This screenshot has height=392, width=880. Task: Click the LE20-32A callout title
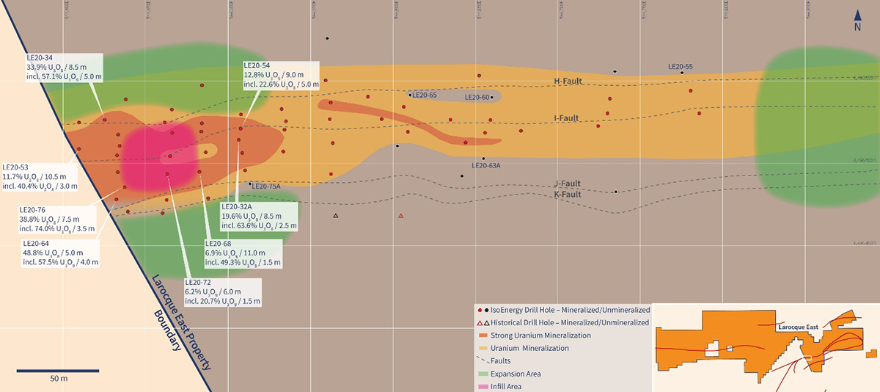coord(238,208)
